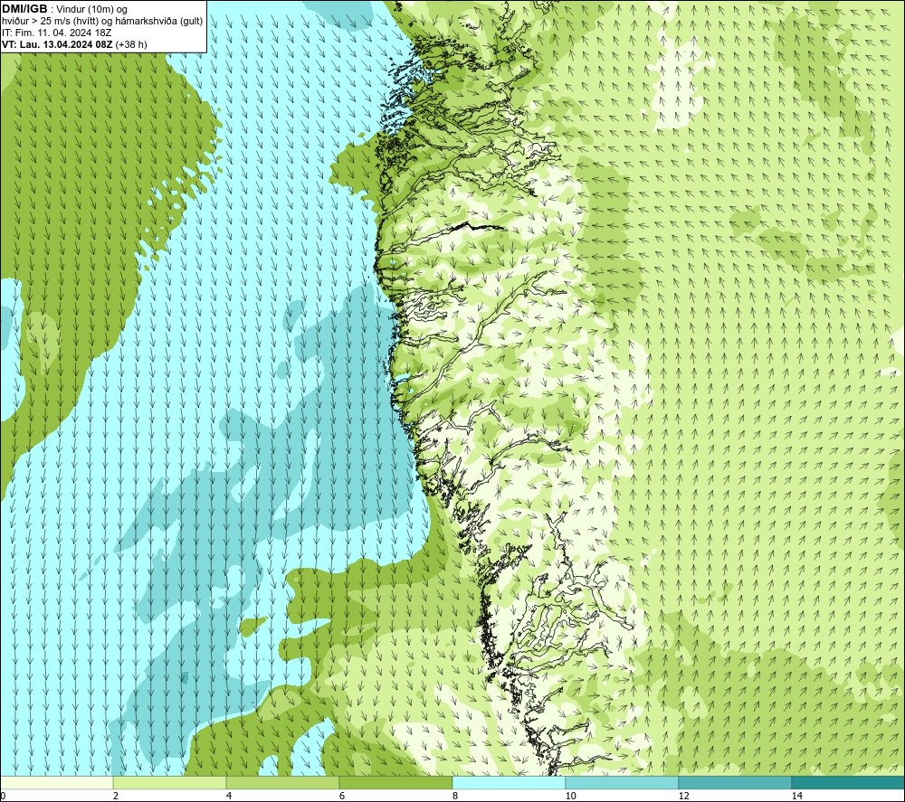The image size is (905, 802).
Task: Click the scale label '2'
Action: pos(116,796)
